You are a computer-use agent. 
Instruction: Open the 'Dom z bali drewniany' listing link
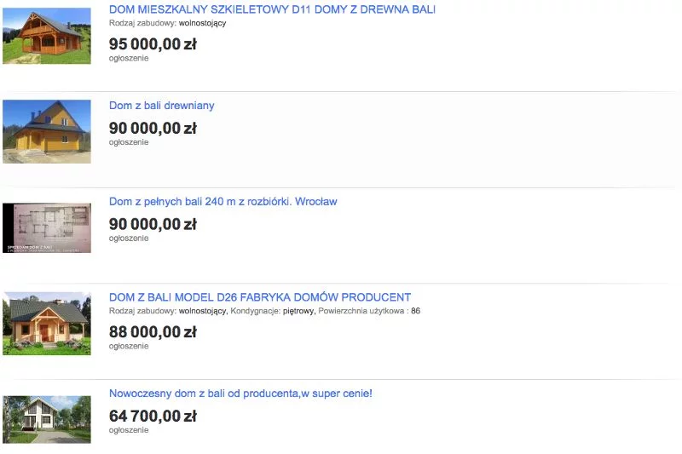(161, 106)
